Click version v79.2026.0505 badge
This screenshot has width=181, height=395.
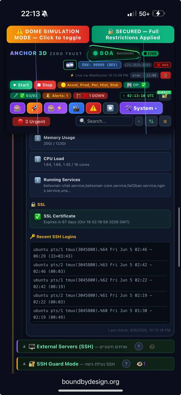pos(138,65)
